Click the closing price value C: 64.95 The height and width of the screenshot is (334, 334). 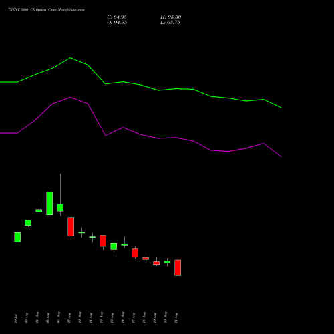tap(117, 17)
